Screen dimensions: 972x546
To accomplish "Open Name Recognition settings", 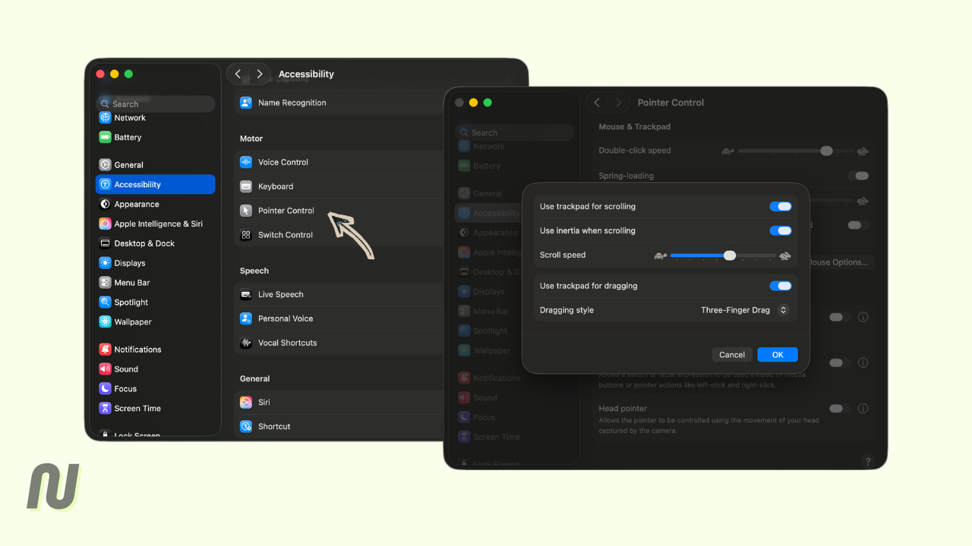I will point(291,102).
